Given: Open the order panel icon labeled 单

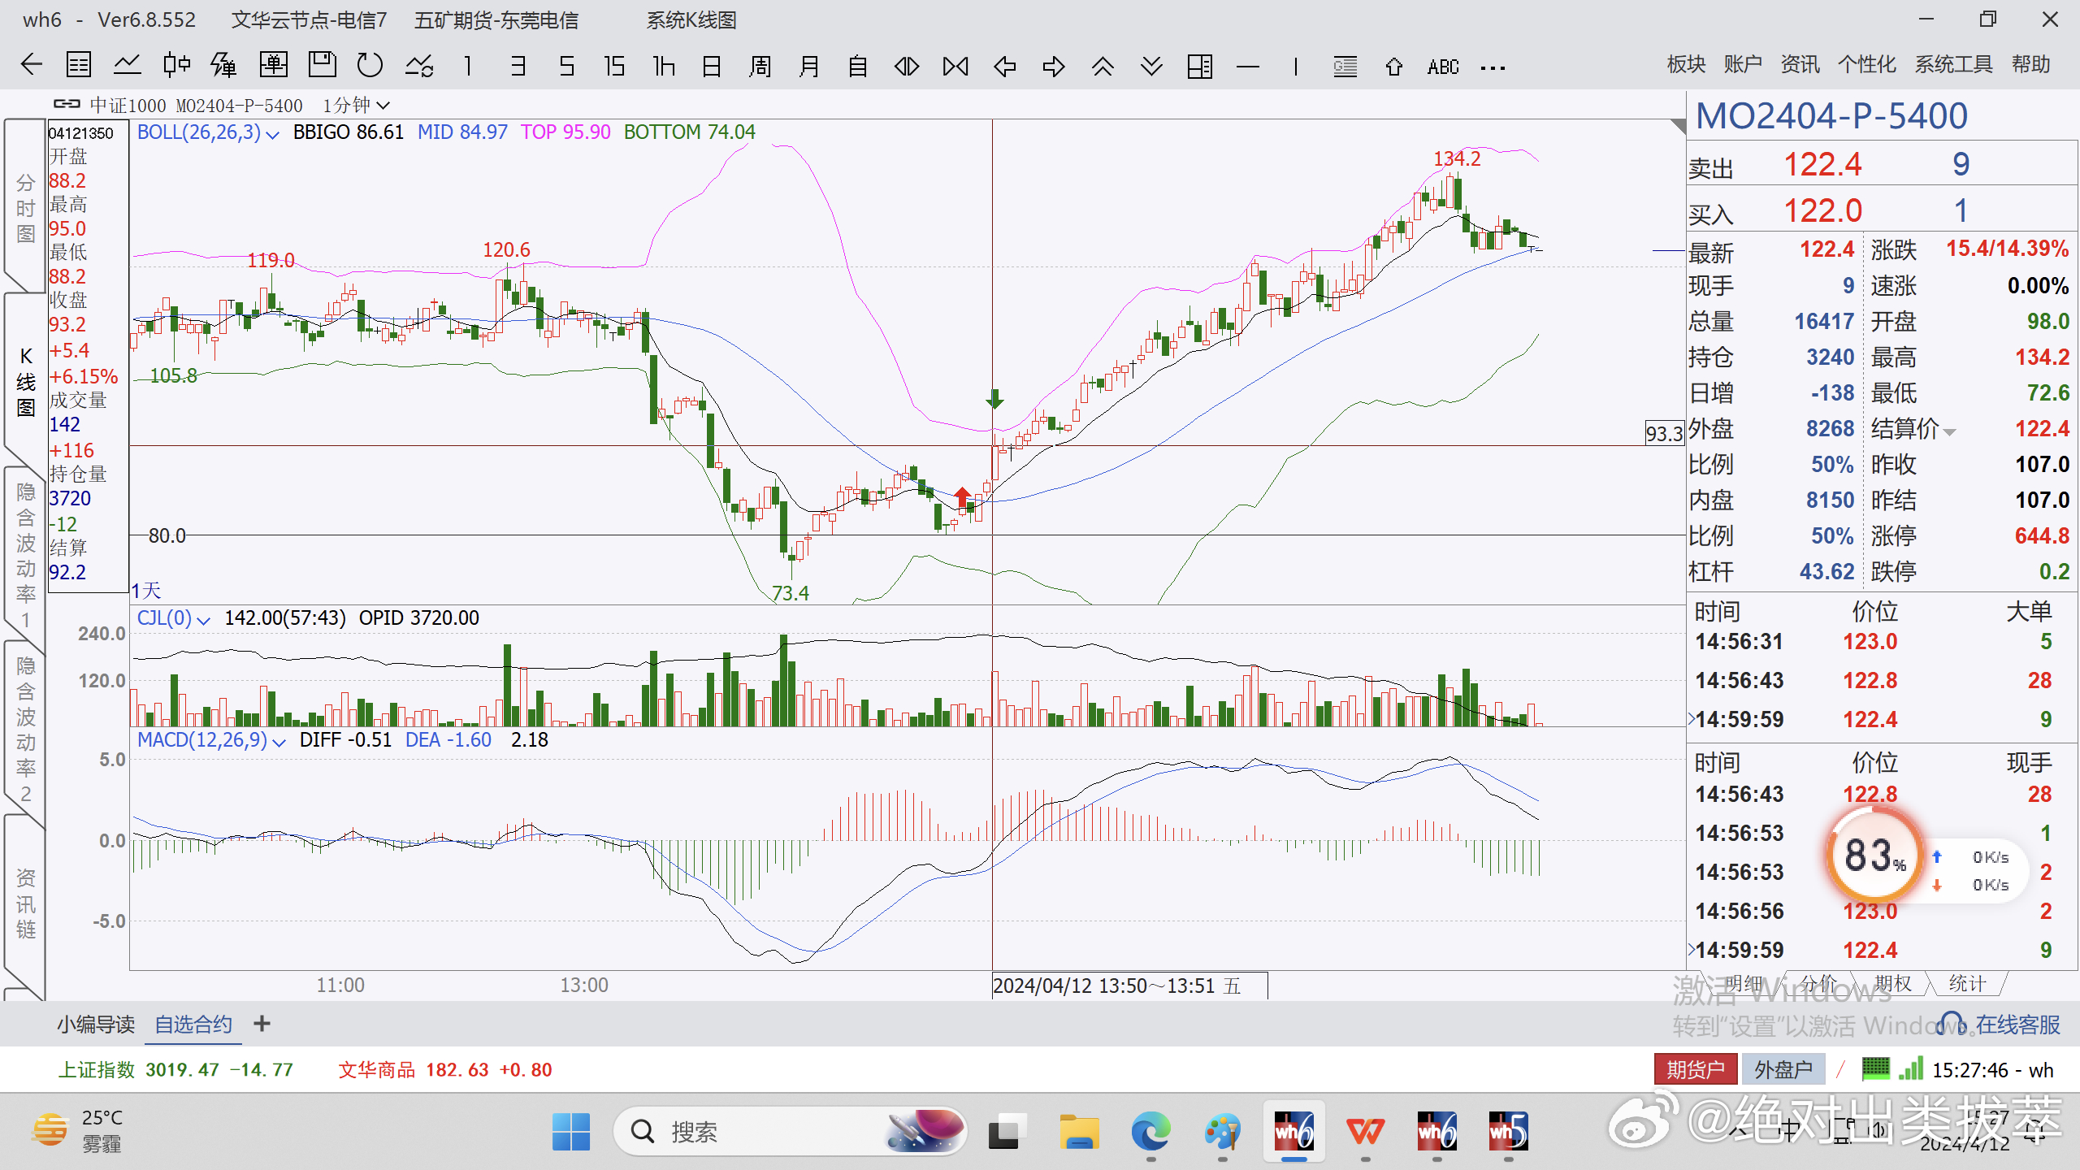Looking at the screenshot, I should [273, 65].
